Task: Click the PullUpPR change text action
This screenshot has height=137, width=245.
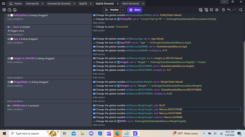Action: pos(154,19)
